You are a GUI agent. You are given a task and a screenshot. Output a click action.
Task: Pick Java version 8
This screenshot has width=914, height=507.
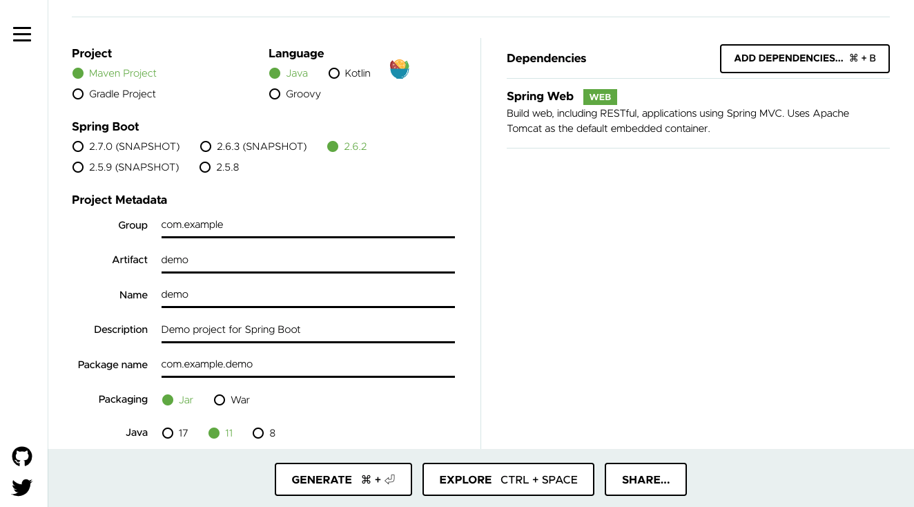point(264,433)
